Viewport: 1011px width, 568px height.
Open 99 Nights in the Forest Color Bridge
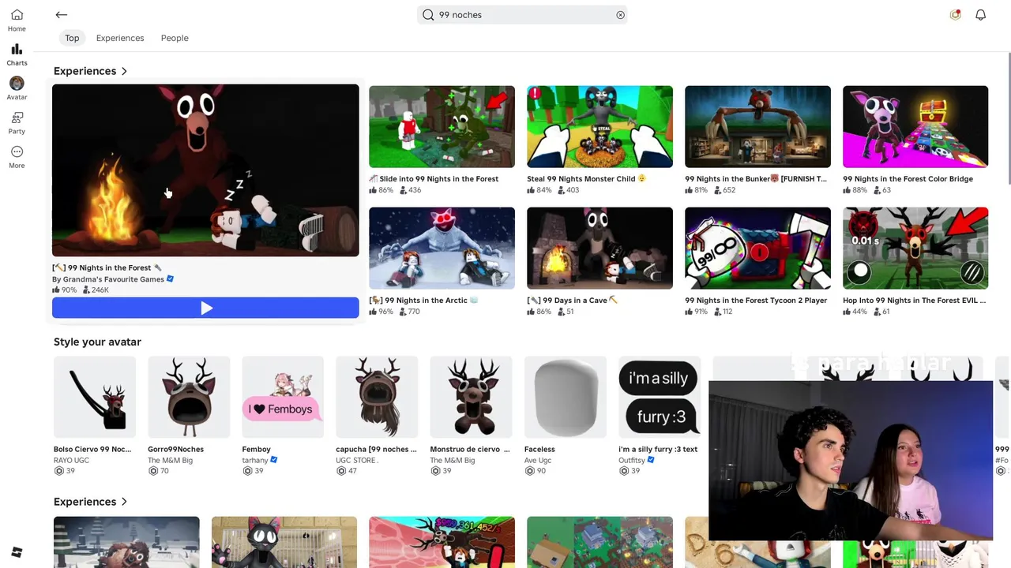pyautogui.click(x=915, y=127)
